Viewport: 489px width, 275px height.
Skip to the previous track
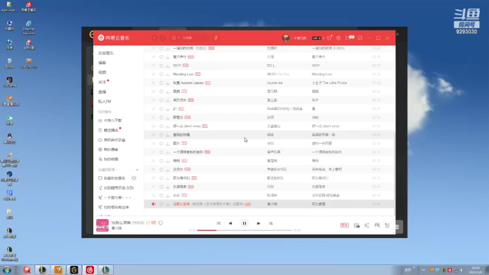click(230, 223)
